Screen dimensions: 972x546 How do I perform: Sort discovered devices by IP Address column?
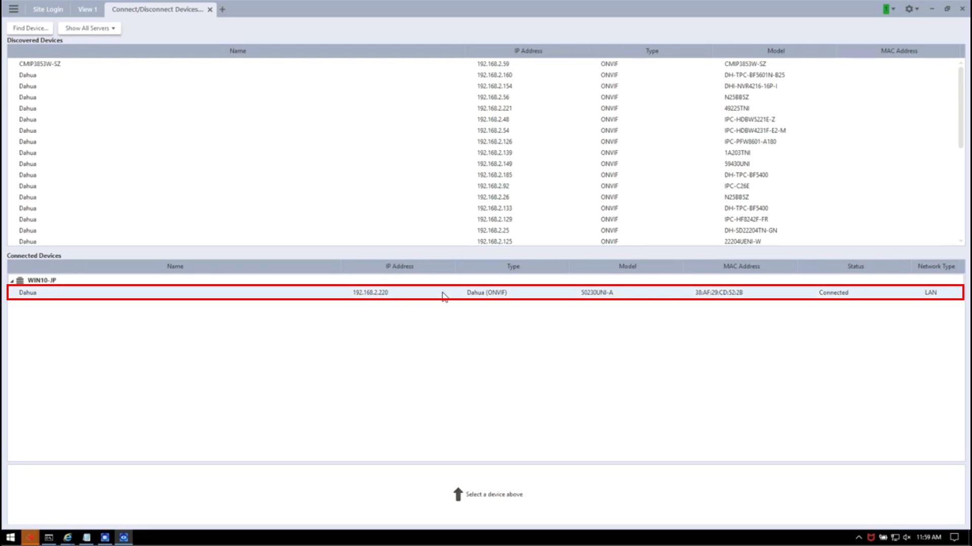click(528, 51)
